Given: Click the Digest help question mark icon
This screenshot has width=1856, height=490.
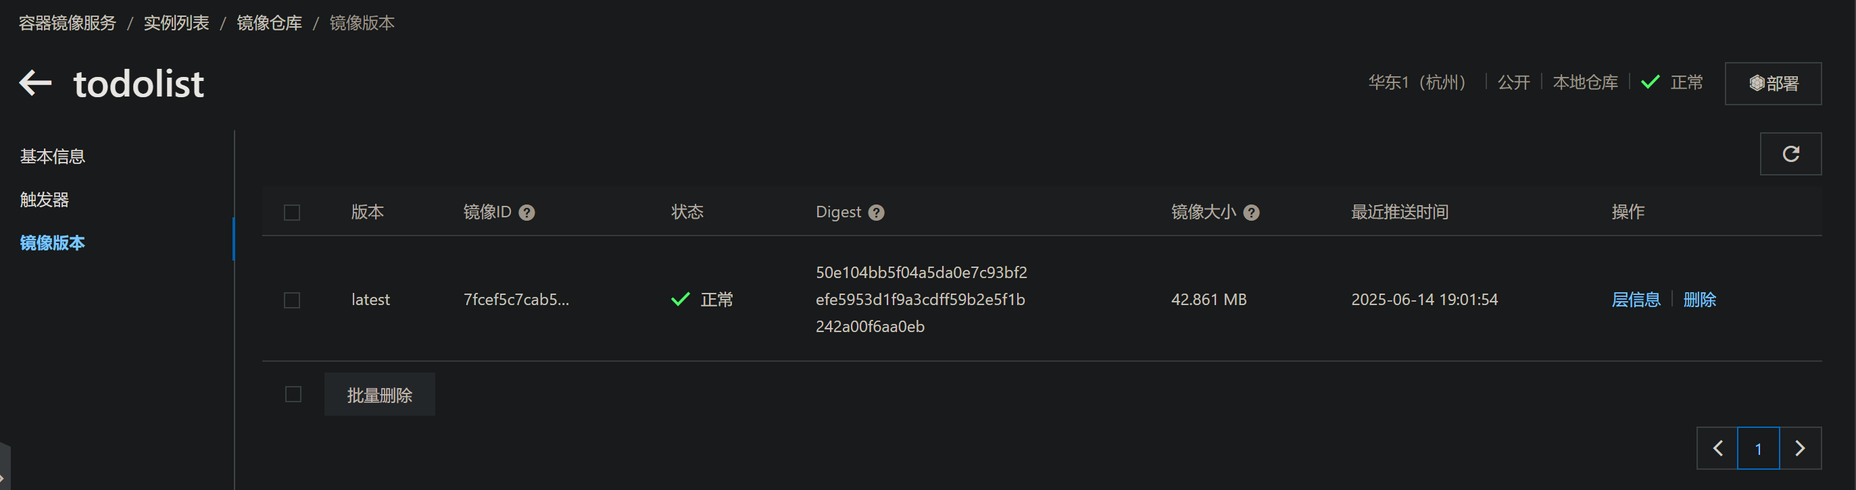Looking at the screenshot, I should (876, 211).
